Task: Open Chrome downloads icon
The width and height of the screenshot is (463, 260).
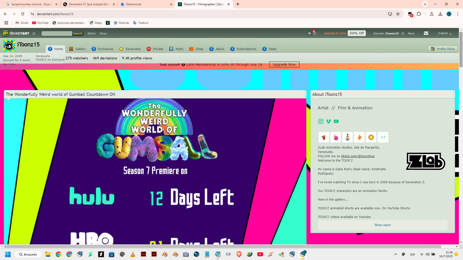Action: point(440,14)
